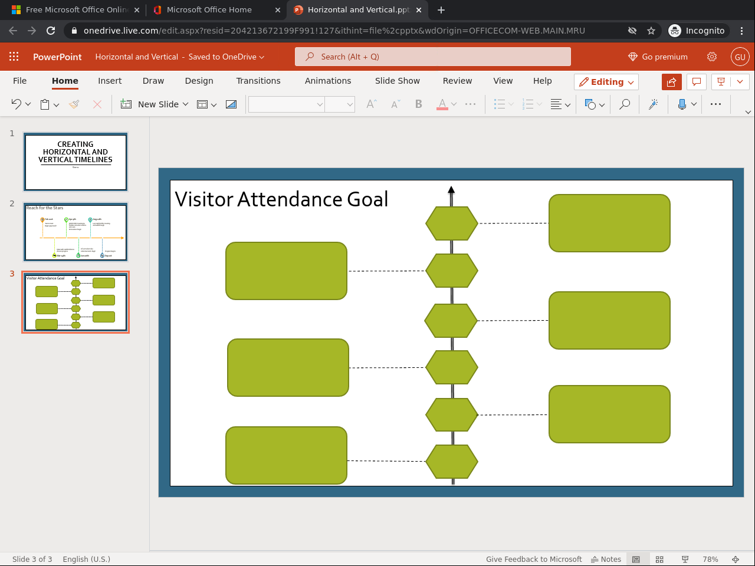755x566 pixels.
Task: Open the file name and save status dropdown
Action: (x=180, y=57)
